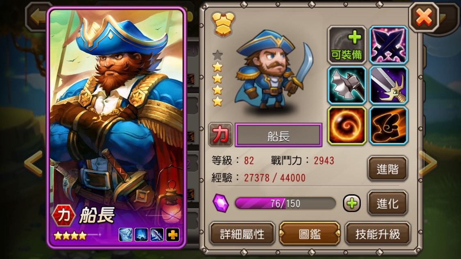Go to previous hero with left arrow

34,163
